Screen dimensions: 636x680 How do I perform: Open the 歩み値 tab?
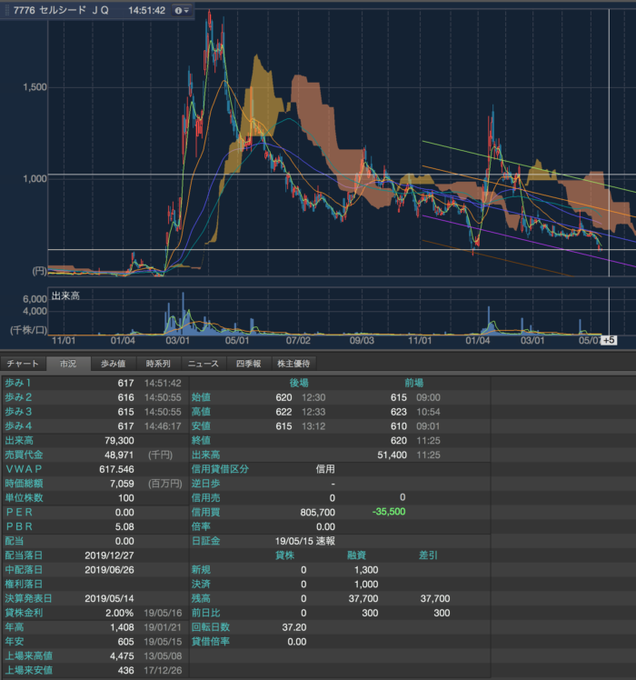tap(114, 364)
